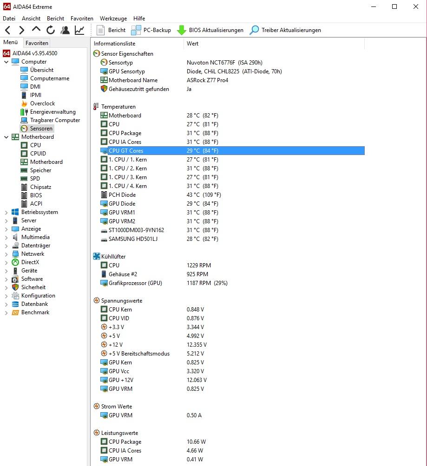Select the SAMSUNG HD501LJ row
This screenshot has height=466, width=427.
point(232,239)
